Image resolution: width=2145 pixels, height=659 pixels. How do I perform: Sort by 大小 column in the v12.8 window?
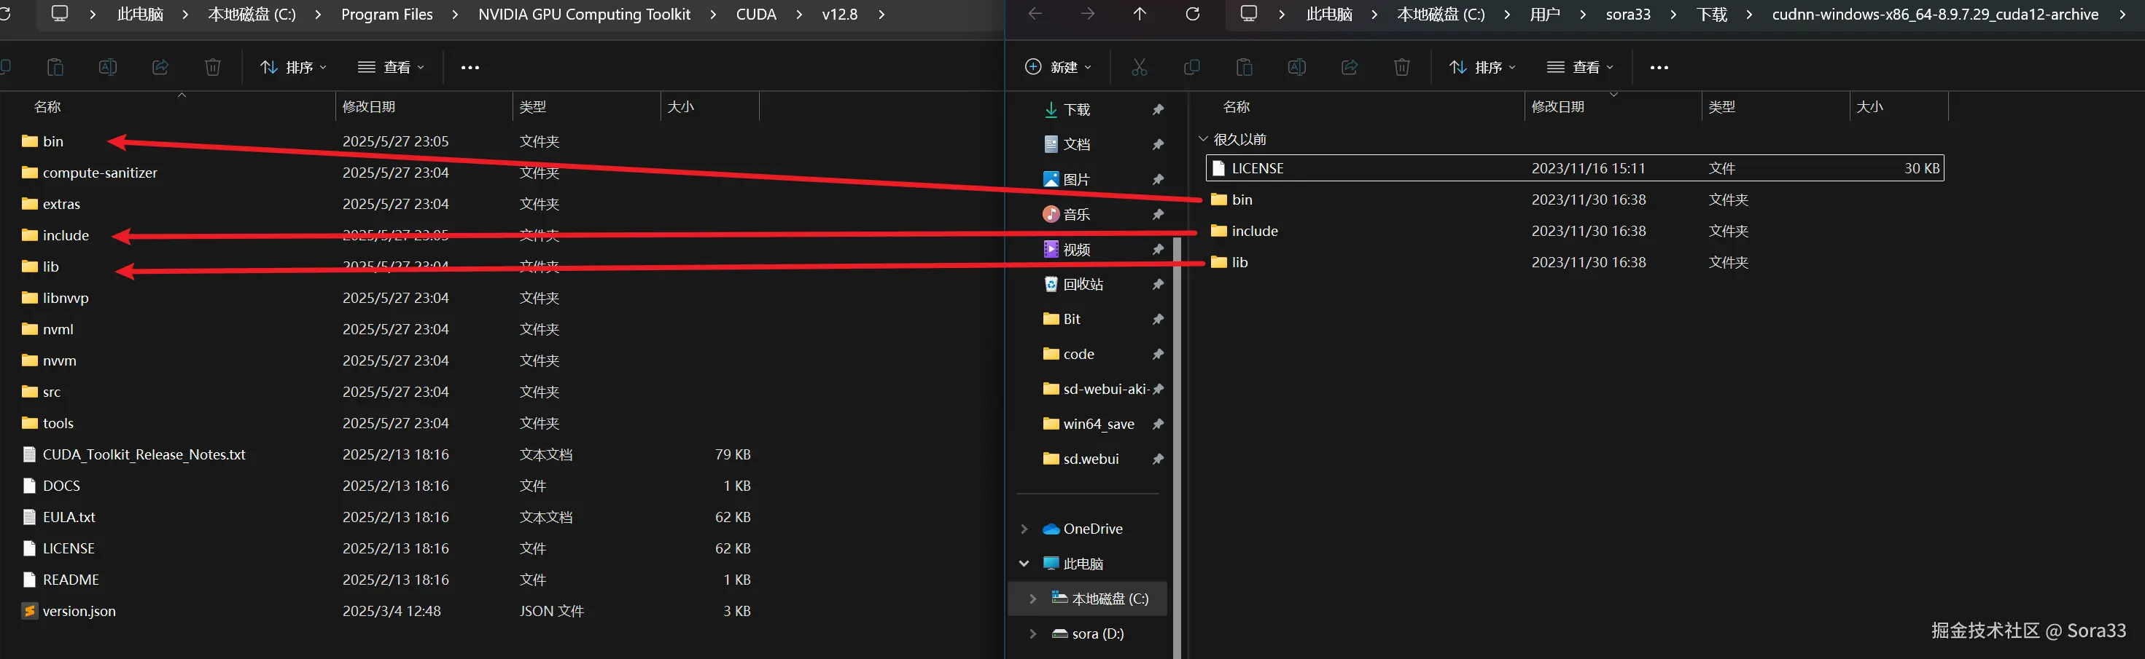(x=710, y=106)
